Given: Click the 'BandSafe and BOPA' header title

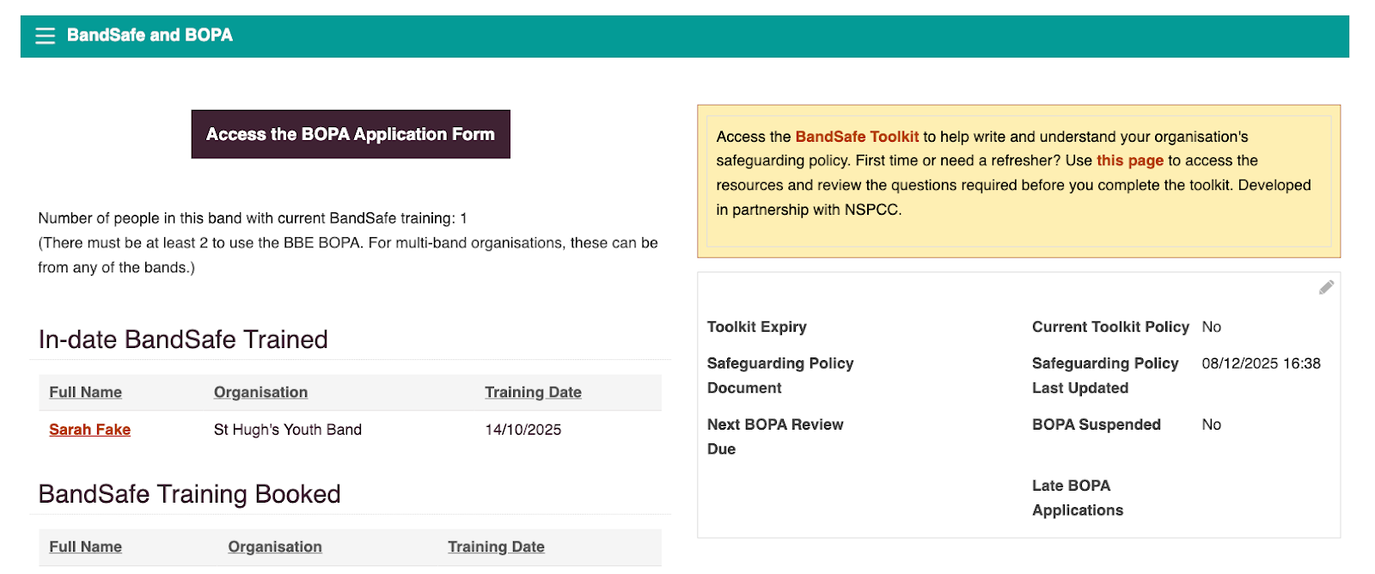Looking at the screenshot, I should [150, 35].
